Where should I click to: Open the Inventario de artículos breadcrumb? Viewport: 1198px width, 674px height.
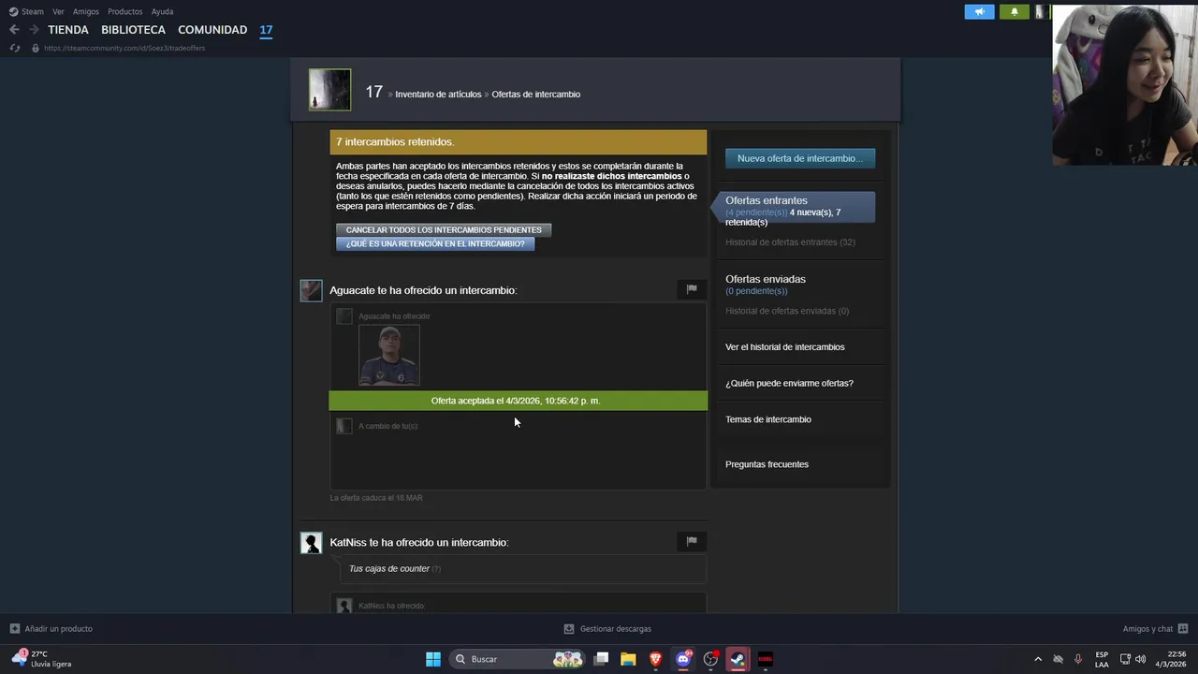[438, 95]
